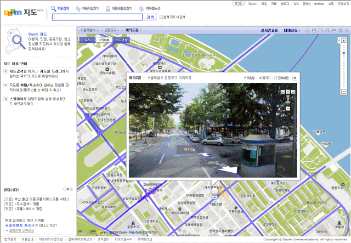This screenshot has height=243, width=351.
Task: Click the full-screen expand icon in map toolbar
Action: click(341, 31)
